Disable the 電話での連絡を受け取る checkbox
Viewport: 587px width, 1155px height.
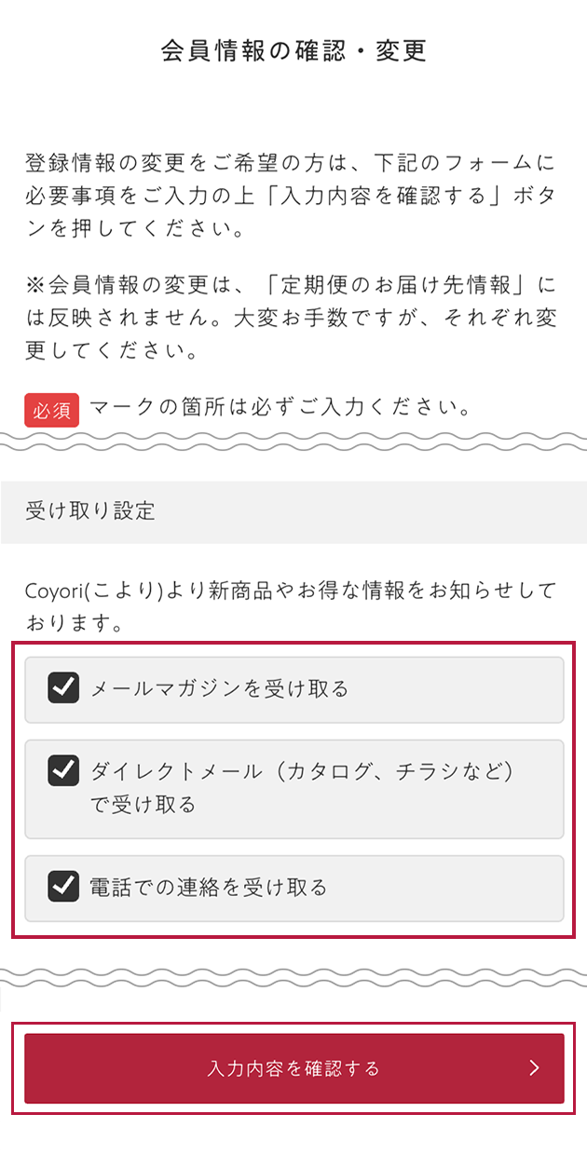pyautogui.click(x=63, y=887)
